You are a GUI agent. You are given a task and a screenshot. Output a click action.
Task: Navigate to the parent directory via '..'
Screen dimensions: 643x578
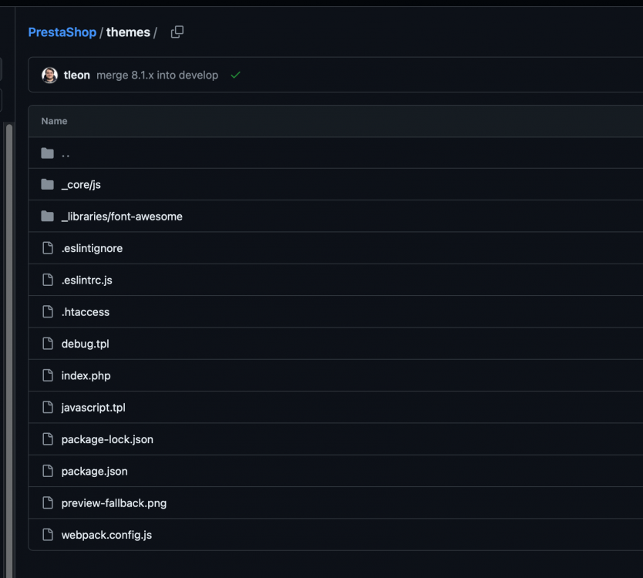click(66, 153)
